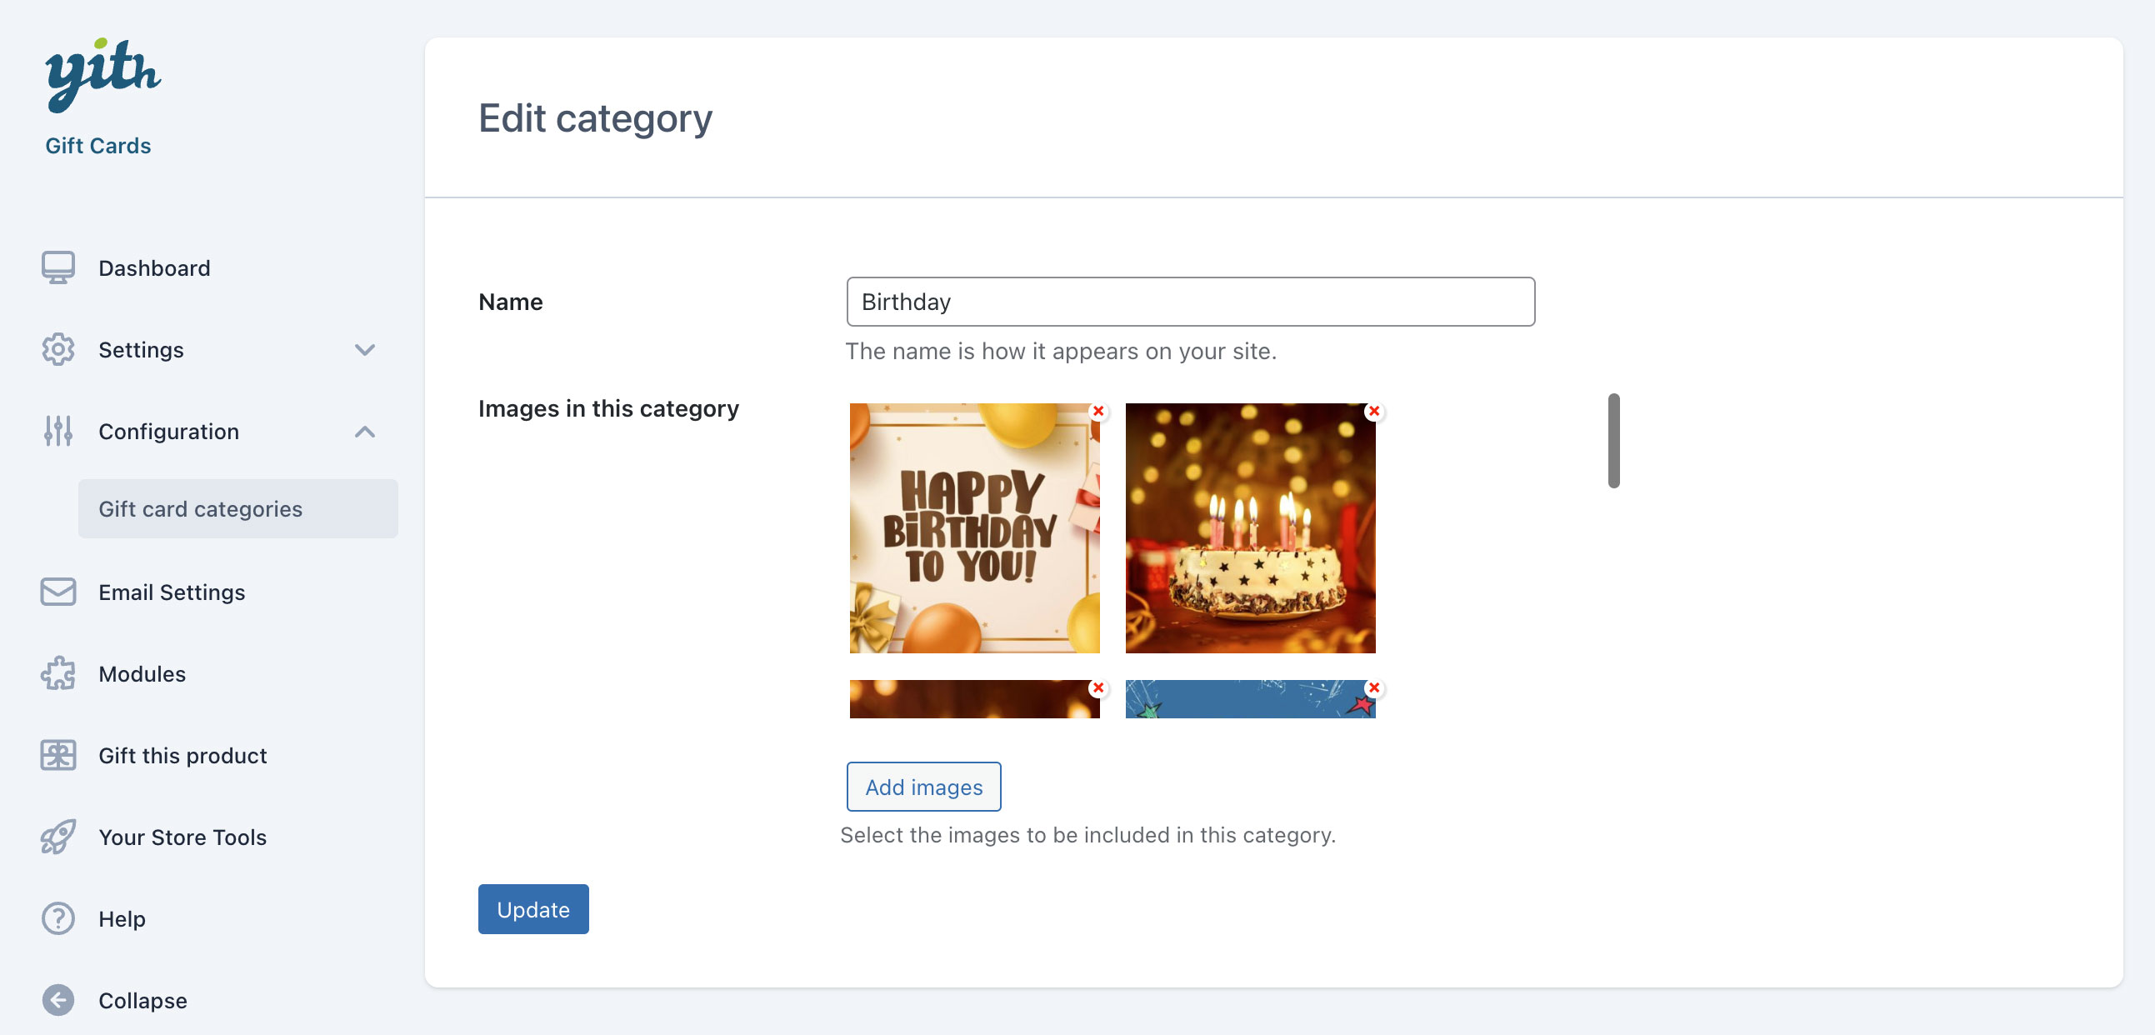Click the Modules puzzle piece icon
The height and width of the screenshot is (1035, 2155).
coord(57,673)
